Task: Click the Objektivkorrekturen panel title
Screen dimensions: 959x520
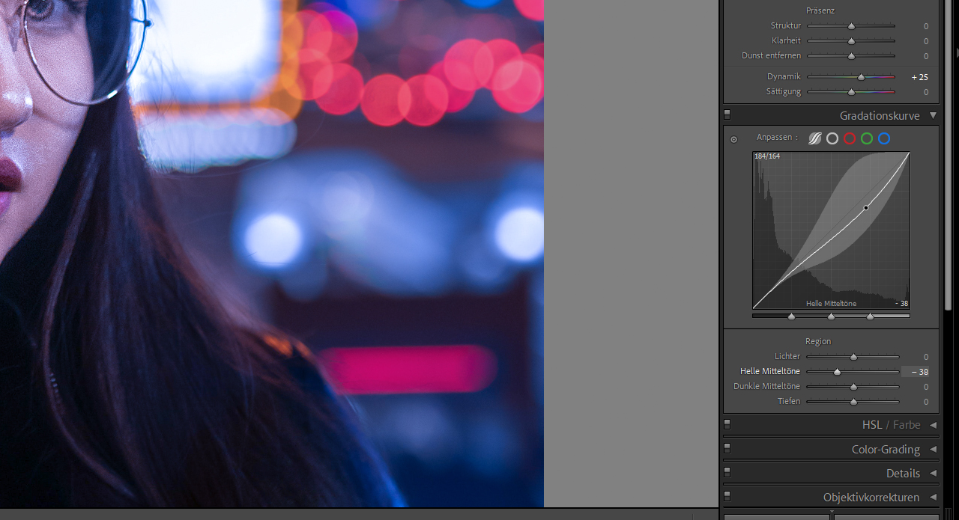Action: tap(871, 497)
